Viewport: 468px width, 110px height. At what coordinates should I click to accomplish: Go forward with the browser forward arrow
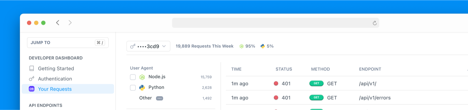tap(70, 22)
